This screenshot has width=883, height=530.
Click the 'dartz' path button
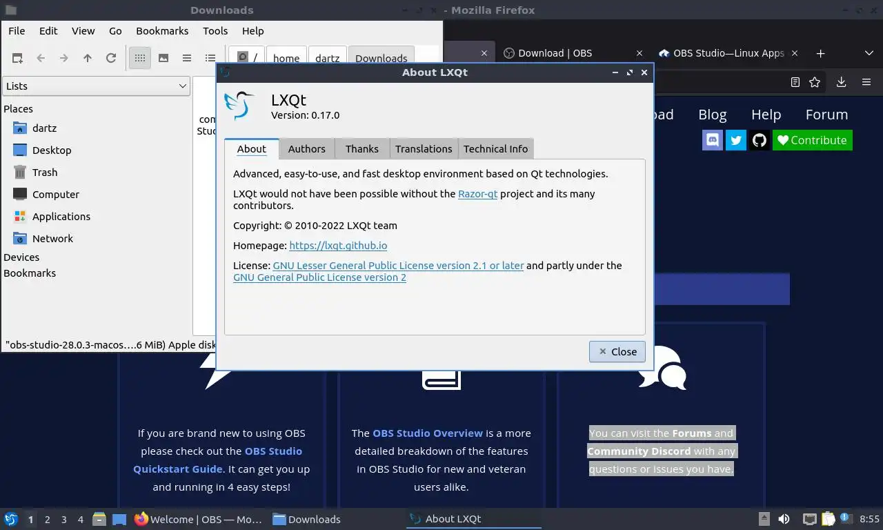pyautogui.click(x=327, y=58)
